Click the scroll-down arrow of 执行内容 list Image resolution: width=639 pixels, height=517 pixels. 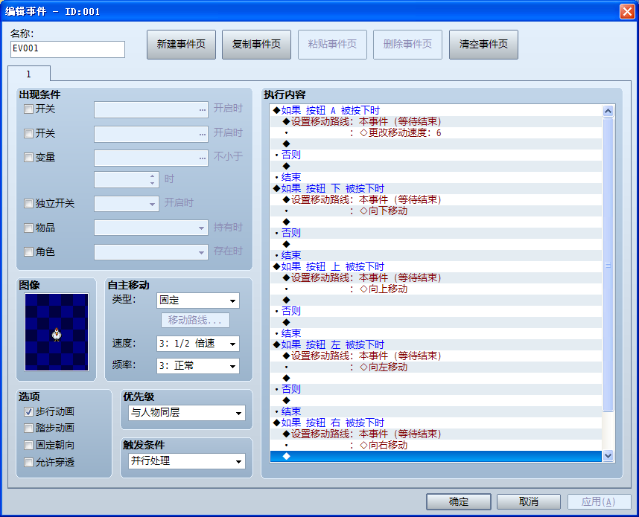[608, 456]
